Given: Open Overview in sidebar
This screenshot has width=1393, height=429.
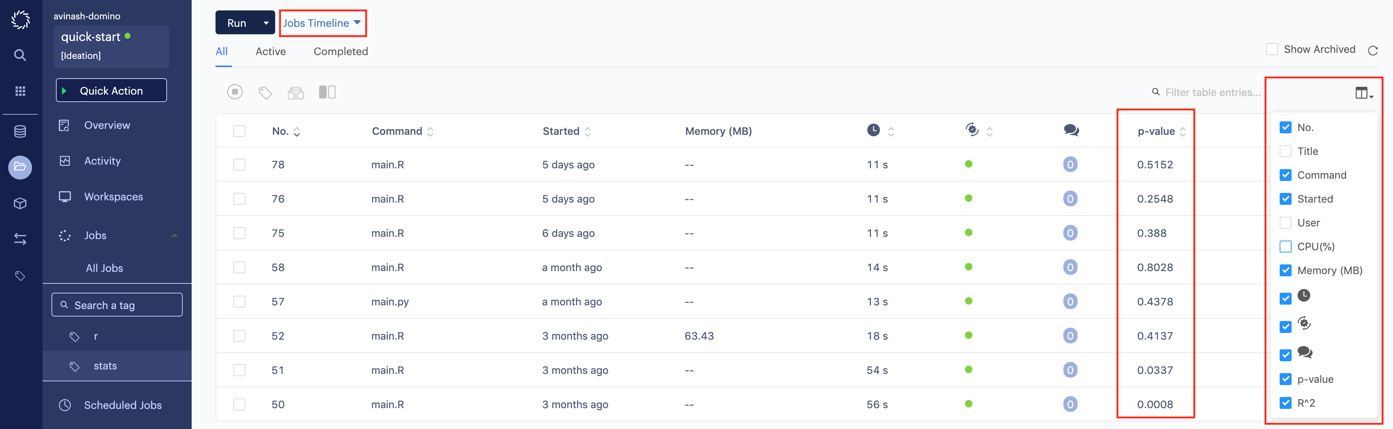Looking at the screenshot, I should pos(107,125).
